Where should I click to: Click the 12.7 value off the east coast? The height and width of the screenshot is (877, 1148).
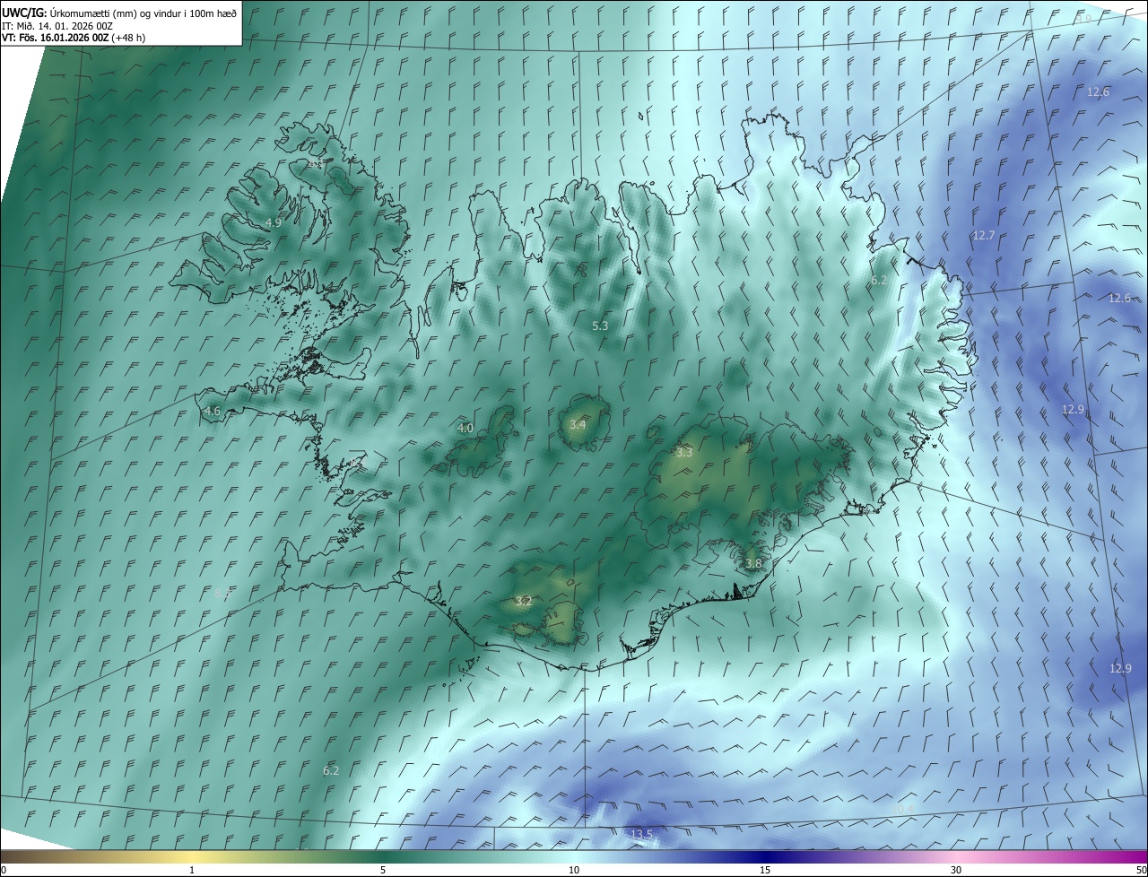pos(983,236)
